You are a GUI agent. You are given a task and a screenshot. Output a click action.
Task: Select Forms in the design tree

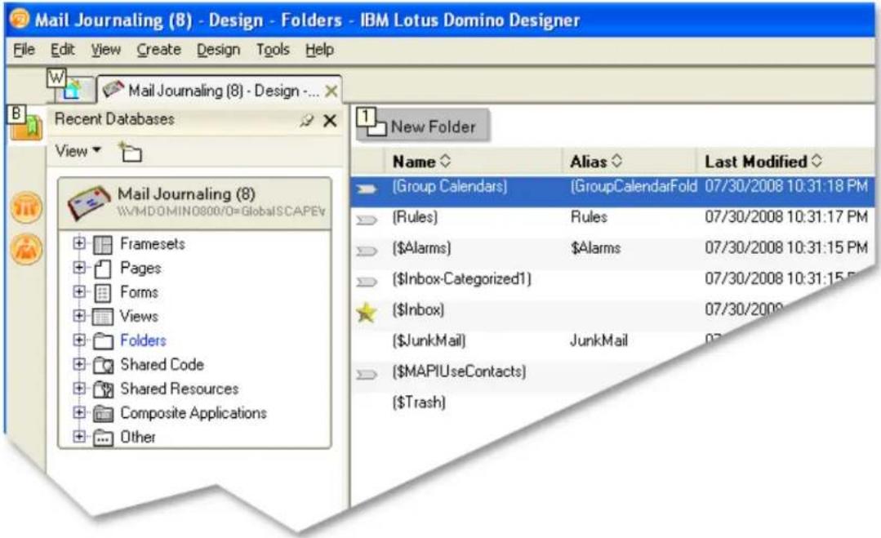(x=140, y=292)
